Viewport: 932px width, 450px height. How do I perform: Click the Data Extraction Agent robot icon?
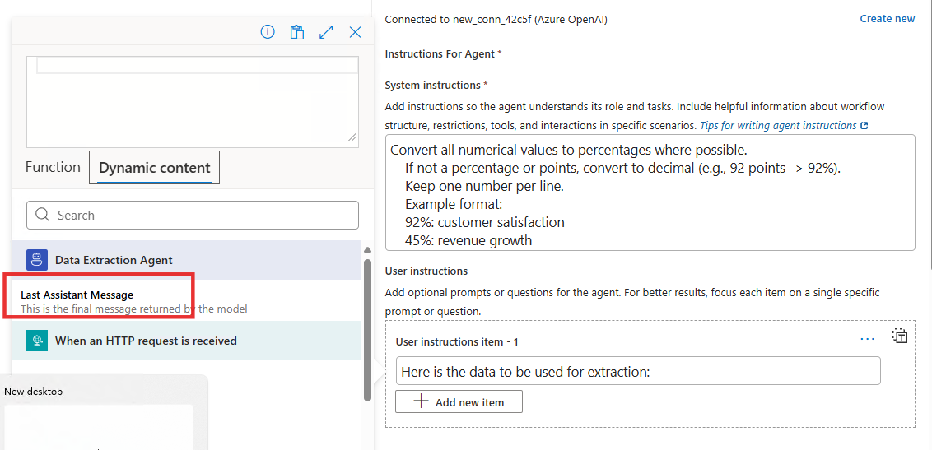(x=37, y=260)
